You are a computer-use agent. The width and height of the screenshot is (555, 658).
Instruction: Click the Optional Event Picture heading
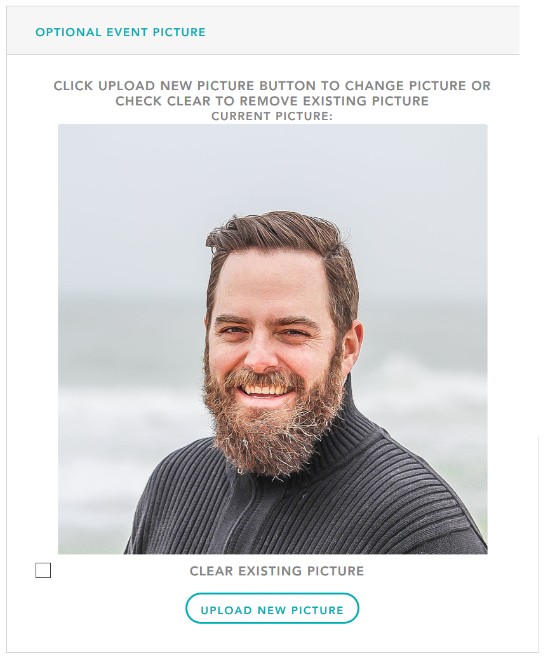pyautogui.click(x=121, y=32)
